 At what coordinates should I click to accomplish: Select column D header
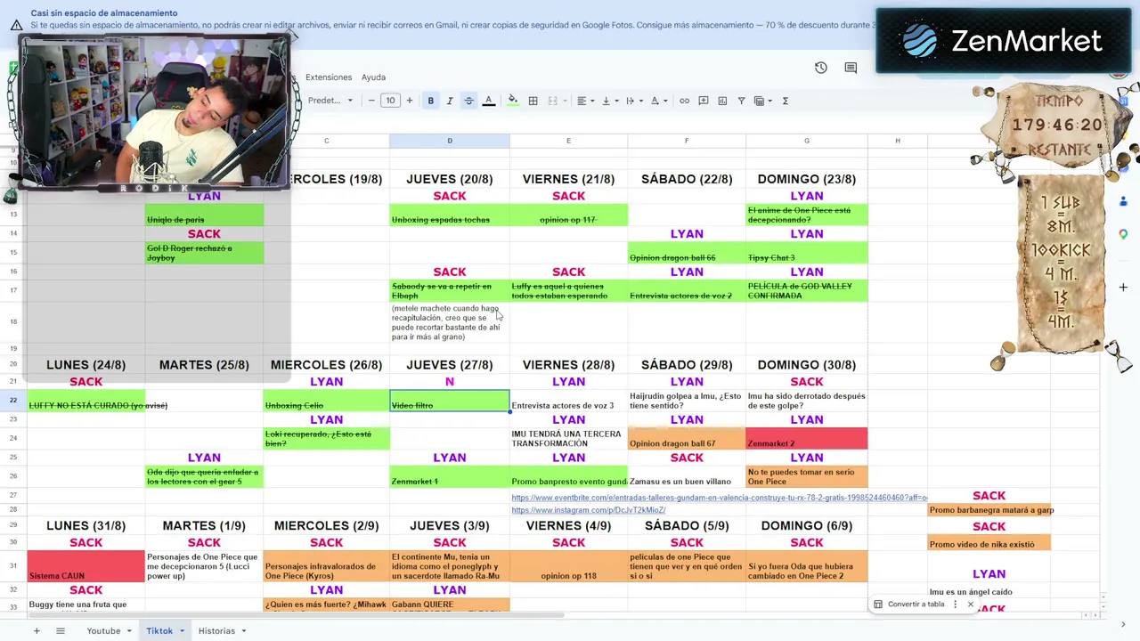[x=450, y=141]
